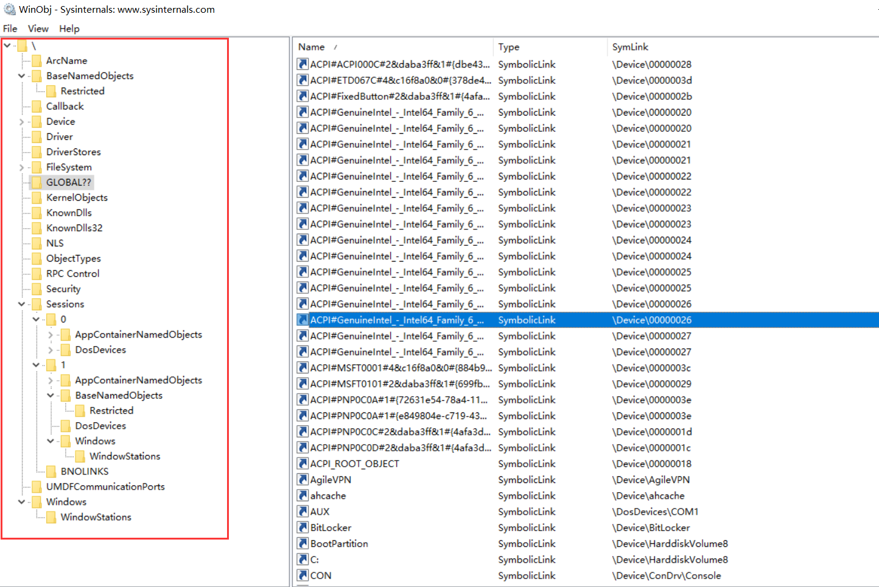This screenshot has height=587, width=879.
Task: Click the shortcut icon beside BitLocker entry
Action: 303,527
